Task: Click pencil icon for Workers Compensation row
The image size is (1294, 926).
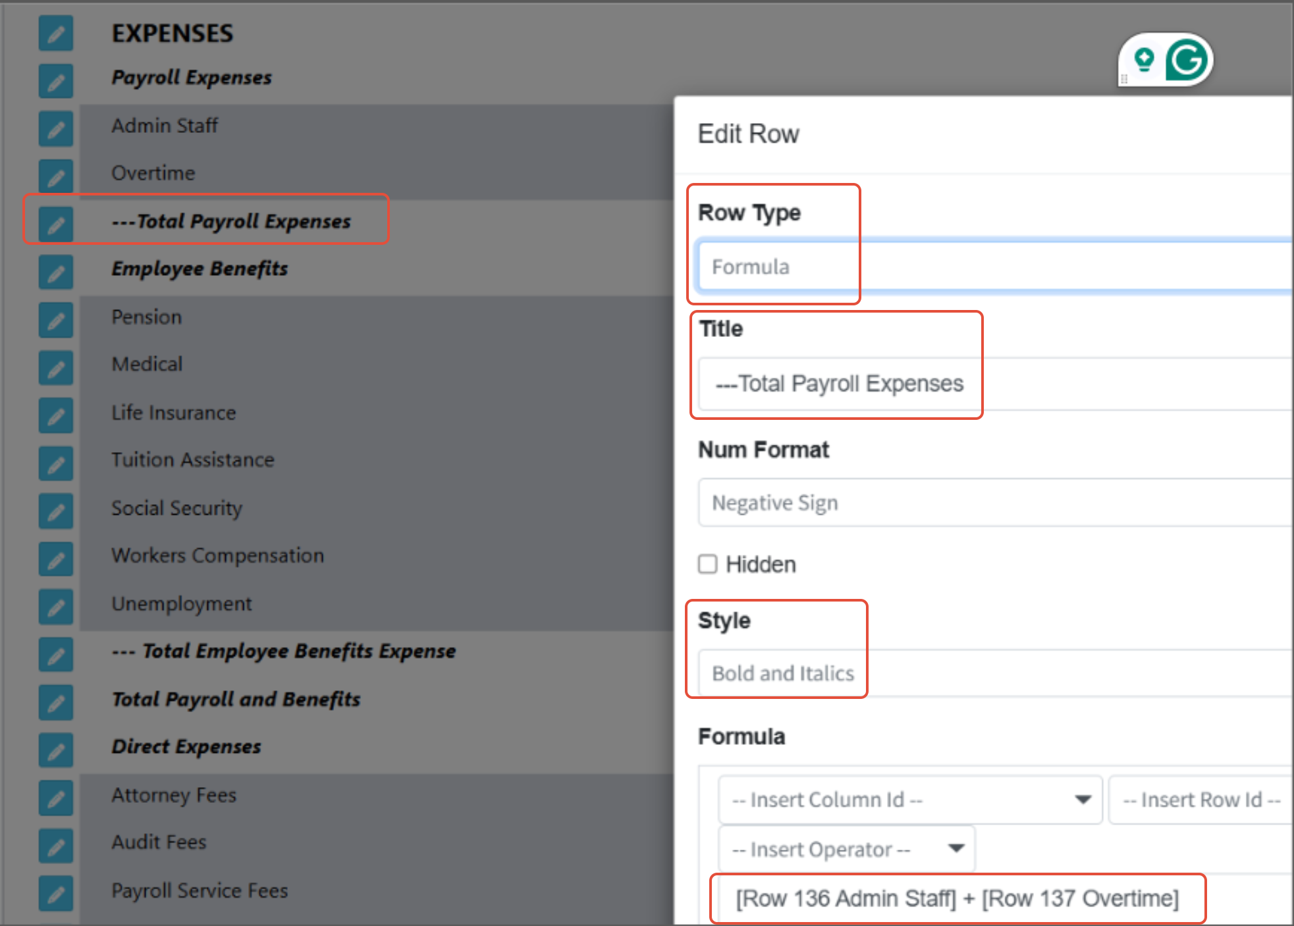Action: 55,559
